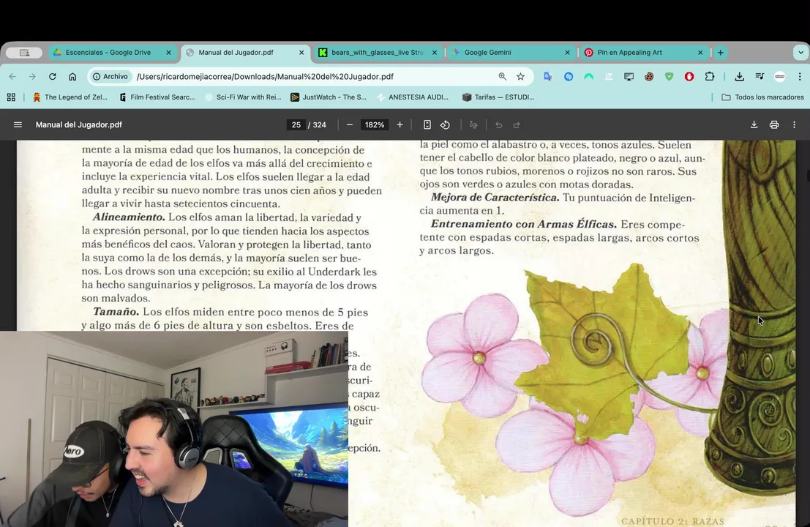Open the Chrome profile avatar
Image resolution: width=810 pixels, height=527 pixels.
(x=780, y=76)
